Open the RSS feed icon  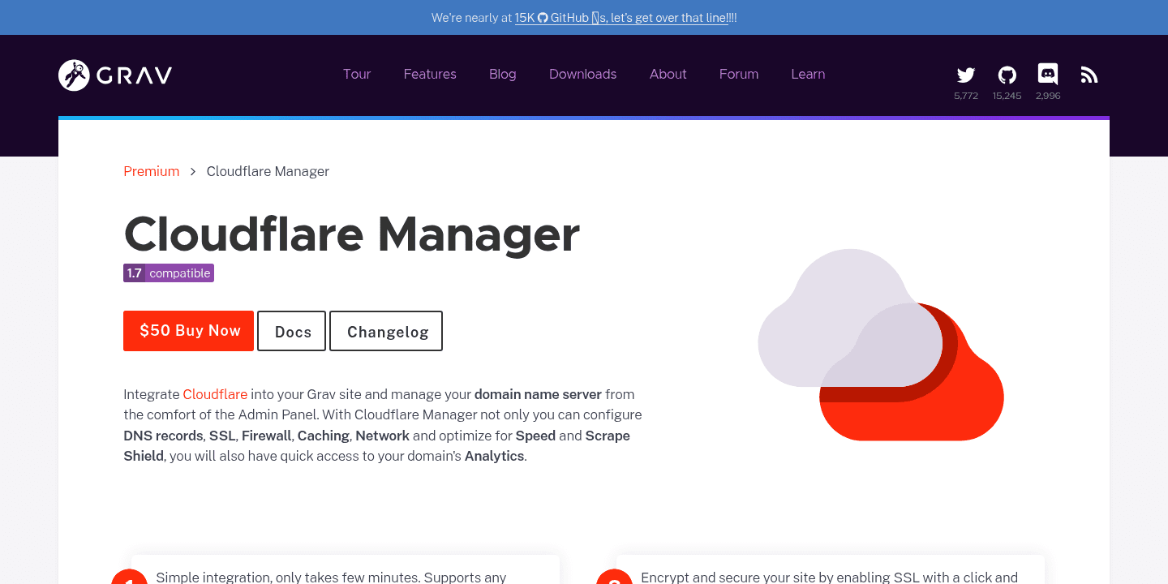[1089, 74]
